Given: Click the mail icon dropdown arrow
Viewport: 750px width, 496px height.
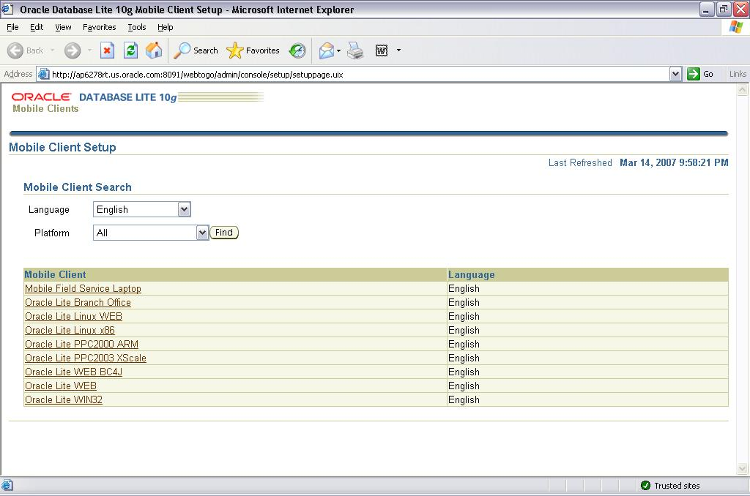Looking at the screenshot, I should pos(338,50).
